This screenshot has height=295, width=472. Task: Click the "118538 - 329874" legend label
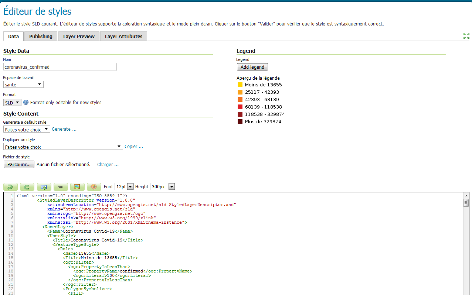click(265, 114)
